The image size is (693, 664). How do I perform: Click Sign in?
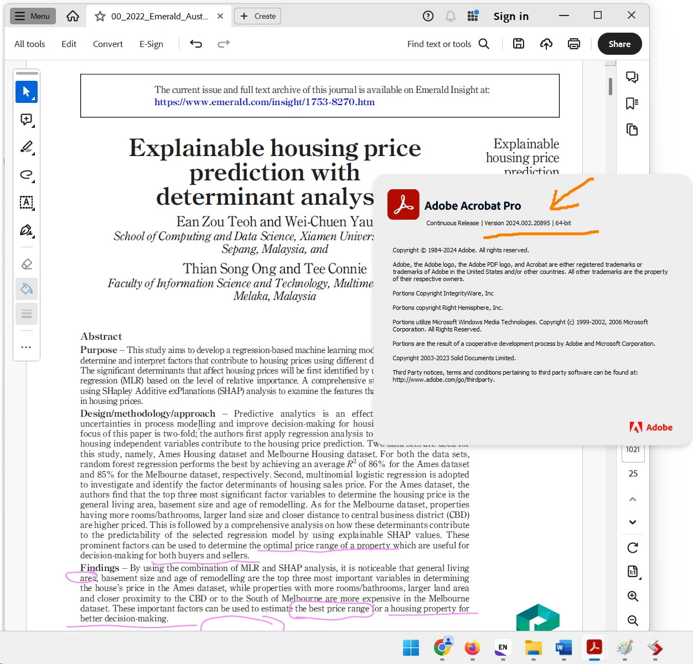(511, 16)
